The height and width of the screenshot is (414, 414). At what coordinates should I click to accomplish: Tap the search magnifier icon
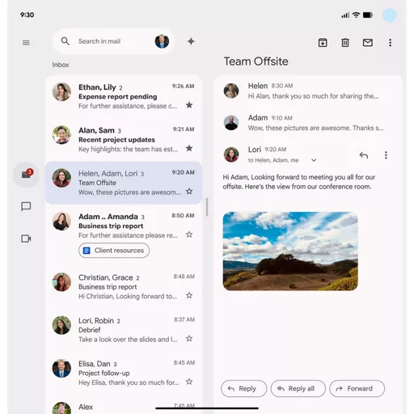(65, 41)
